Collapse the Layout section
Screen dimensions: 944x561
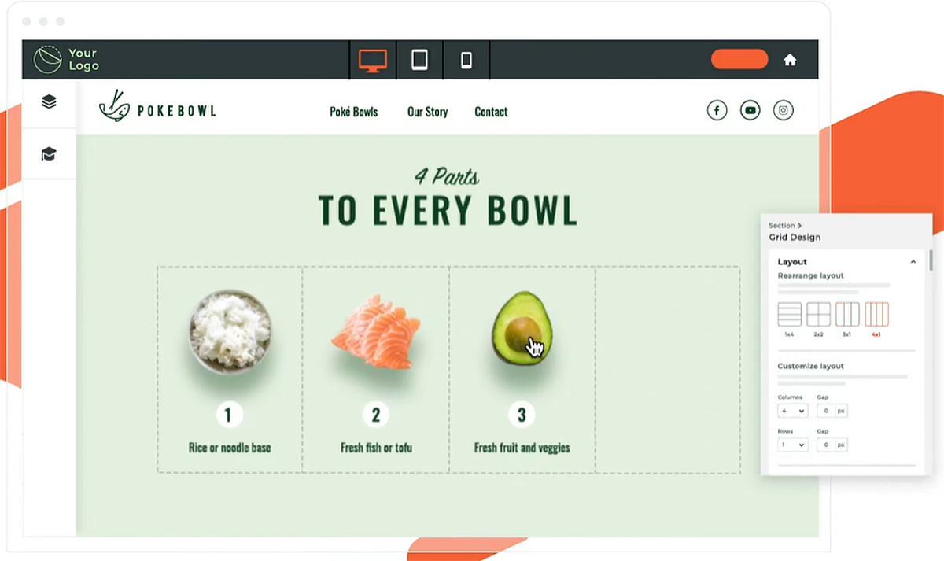coord(913,261)
